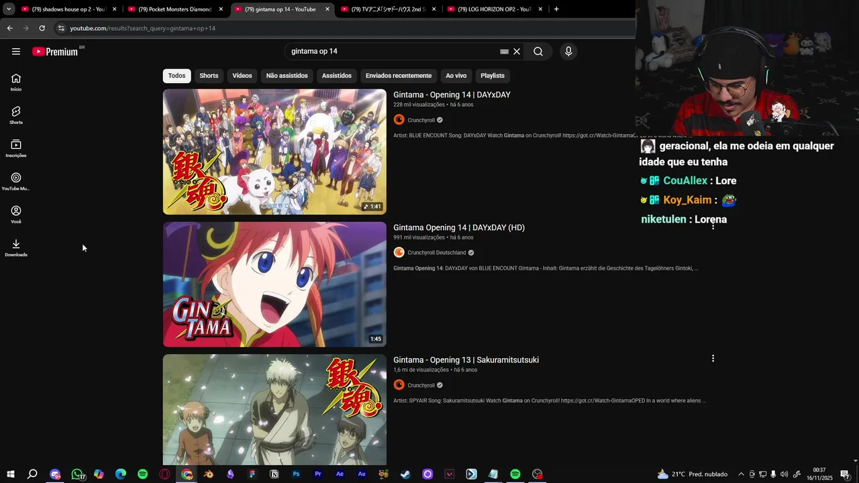Filter by Ao vivo chip
859x483 pixels.
456,76
